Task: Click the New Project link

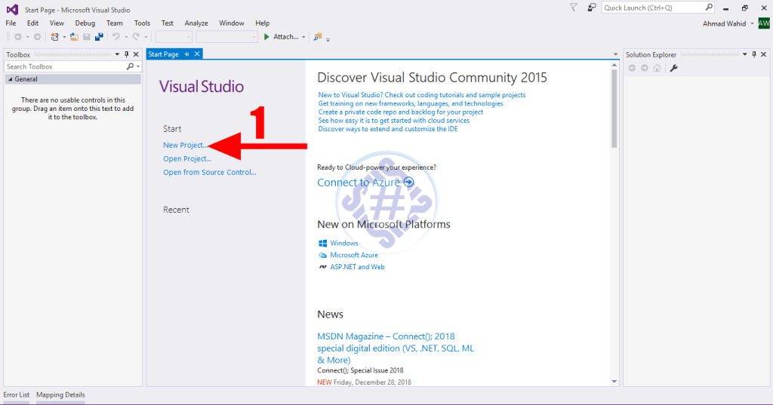Action: coord(184,145)
